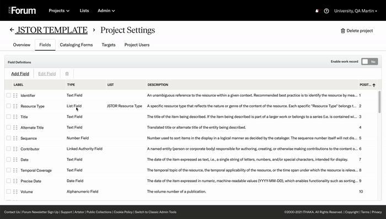Grab the drag handle for Identifier row
The height and width of the screenshot is (219, 386).
tap(15, 95)
